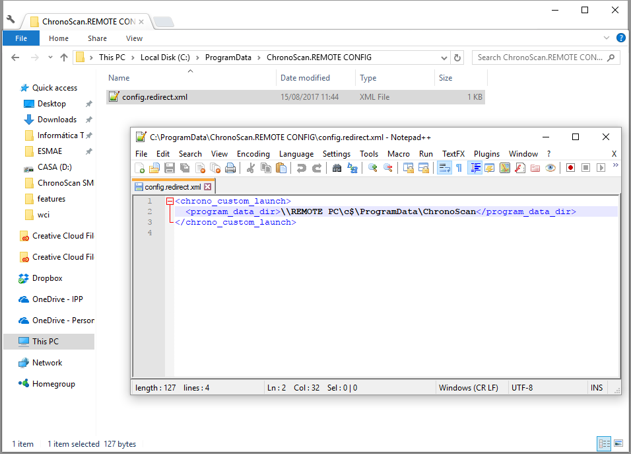Click Cut scissors icon in Notepad++
Screen dimensions: 631x454
point(251,168)
